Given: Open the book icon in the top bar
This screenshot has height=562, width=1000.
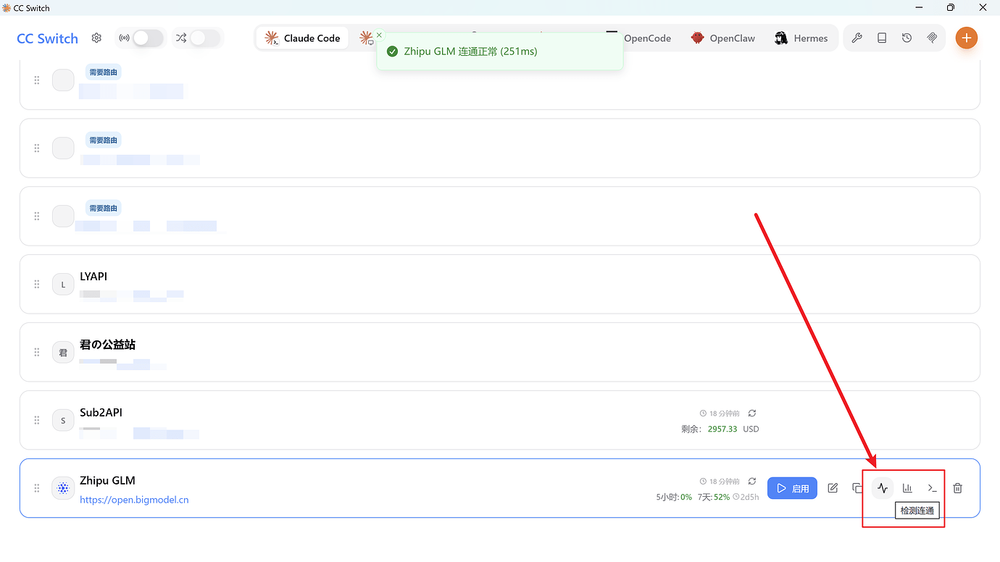Looking at the screenshot, I should 882,38.
